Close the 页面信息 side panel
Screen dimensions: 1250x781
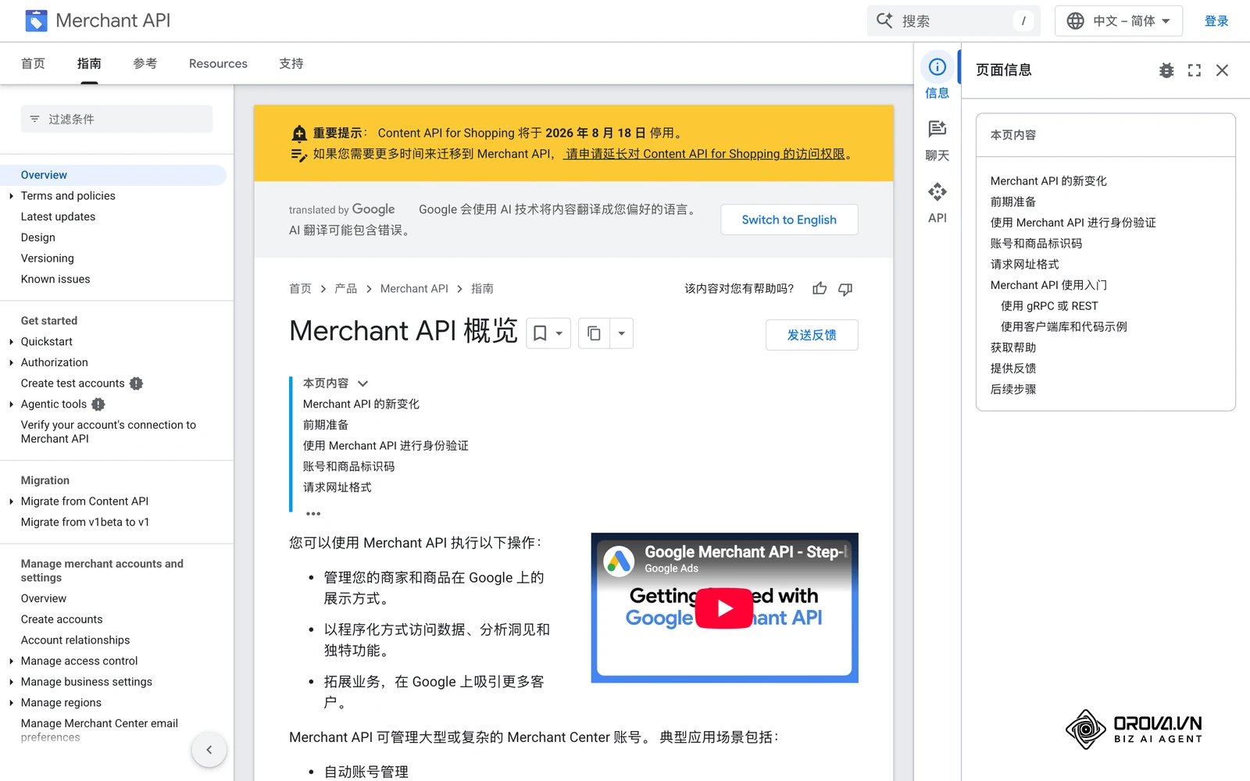[x=1223, y=70]
